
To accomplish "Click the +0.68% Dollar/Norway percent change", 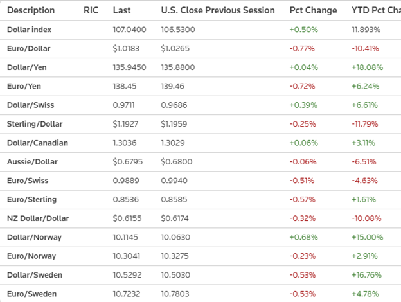I will click(303, 237).
